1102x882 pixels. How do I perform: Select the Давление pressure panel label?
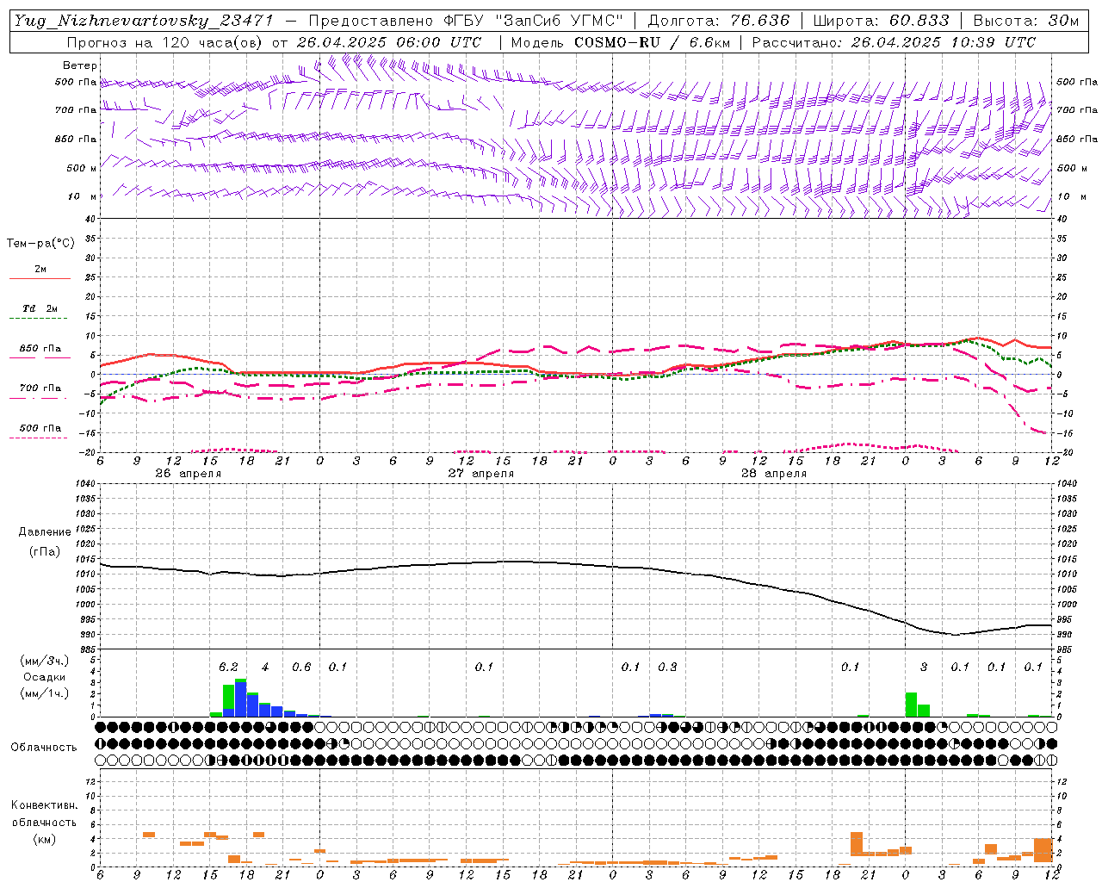click(x=45, y=532)
